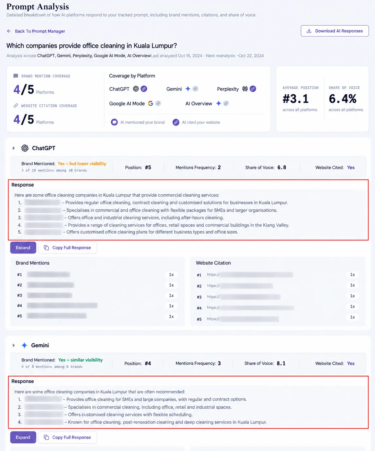Open website citation #5 https link

(243, 319)
